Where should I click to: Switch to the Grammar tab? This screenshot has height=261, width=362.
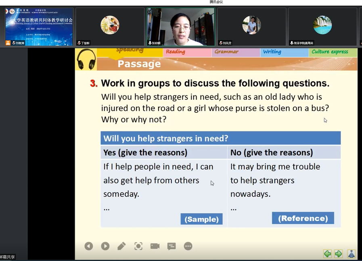point(226,52)
